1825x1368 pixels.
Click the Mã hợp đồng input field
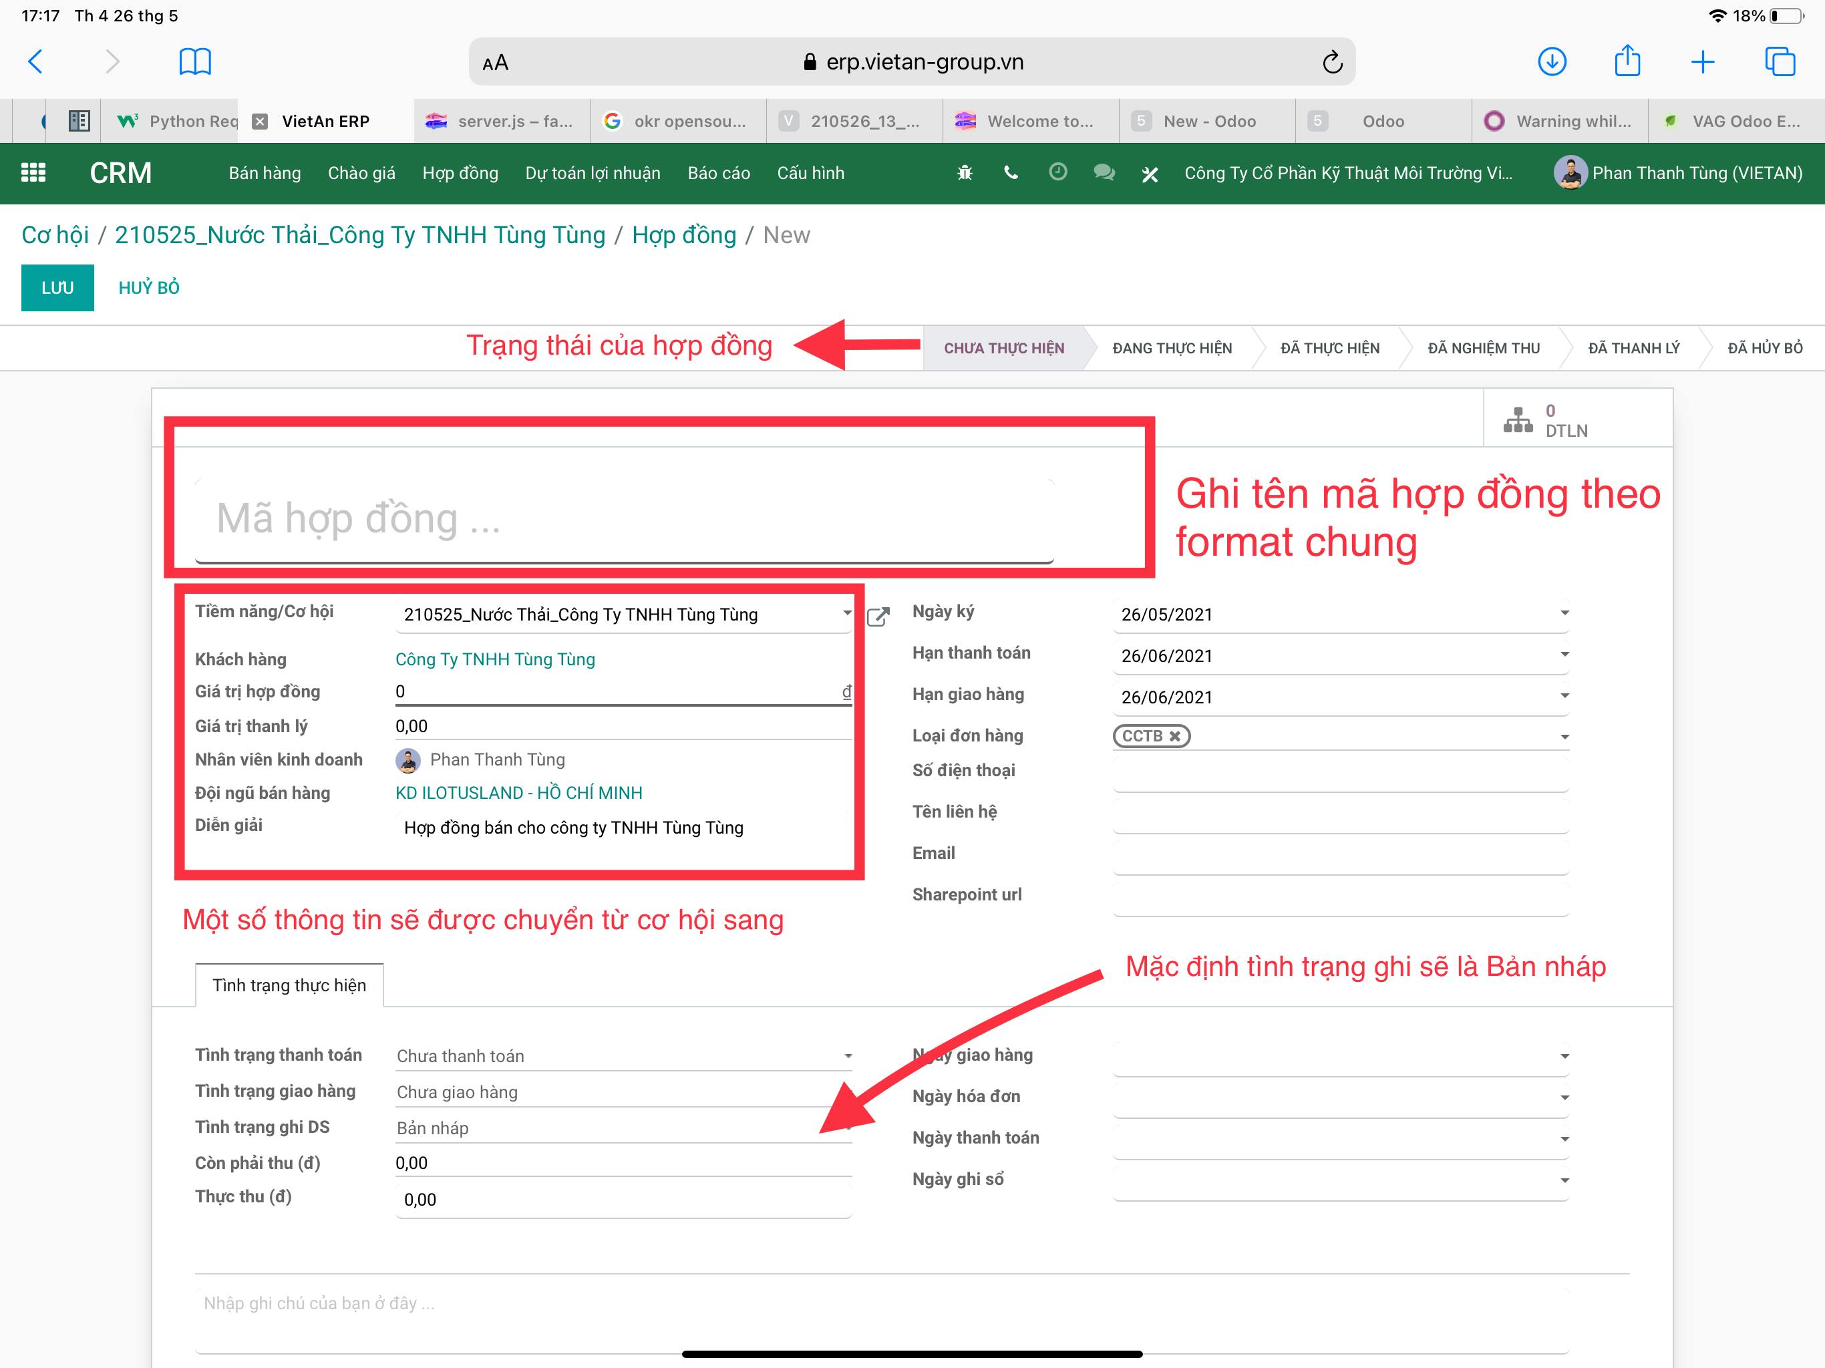click(x=624, y=520)
